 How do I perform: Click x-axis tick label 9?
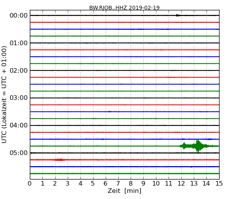point(143,184)
